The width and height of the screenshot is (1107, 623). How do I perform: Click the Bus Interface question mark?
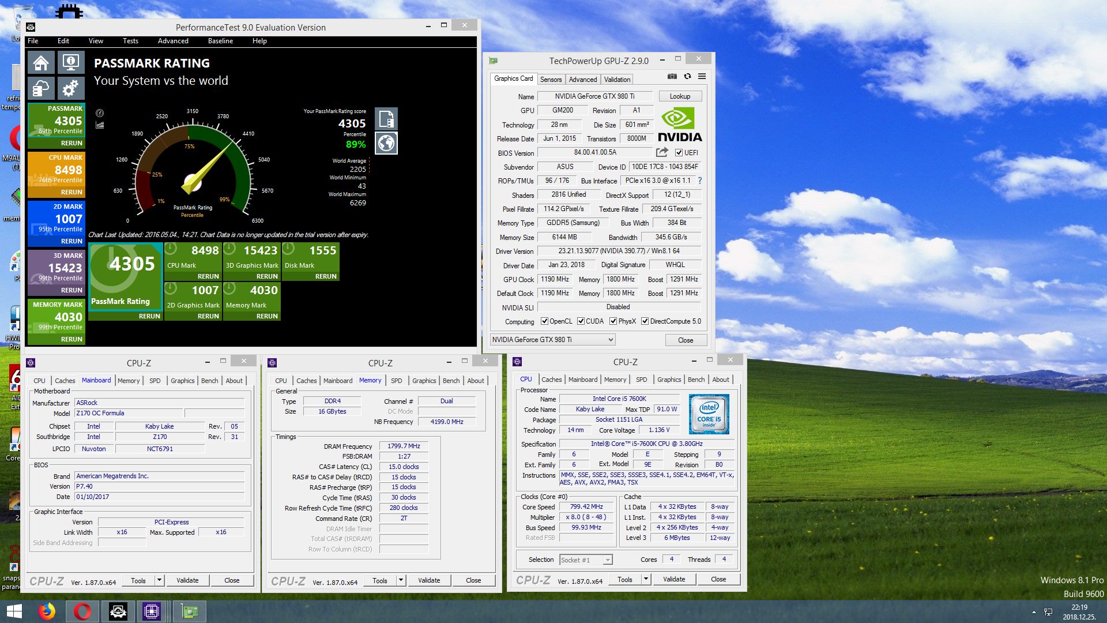(700, 181)
